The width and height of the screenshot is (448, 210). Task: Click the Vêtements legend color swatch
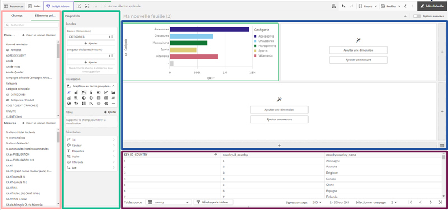point(255,55)
